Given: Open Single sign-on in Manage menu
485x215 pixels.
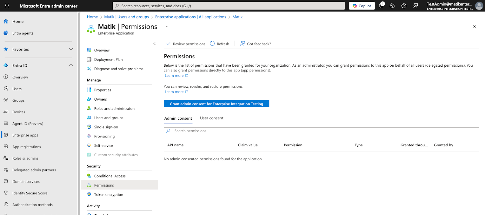Looking at the screenshot, I should coord(106,127).
